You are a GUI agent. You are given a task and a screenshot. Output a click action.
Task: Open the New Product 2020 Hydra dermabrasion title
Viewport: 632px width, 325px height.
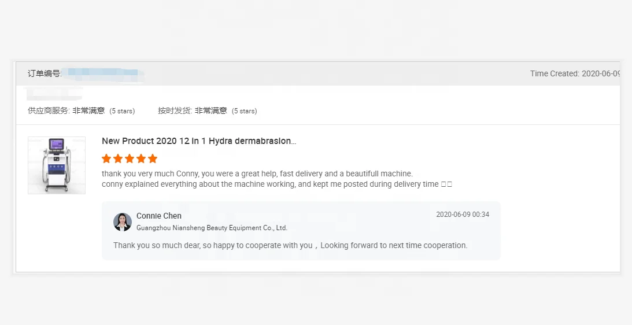tap(199, 141)
